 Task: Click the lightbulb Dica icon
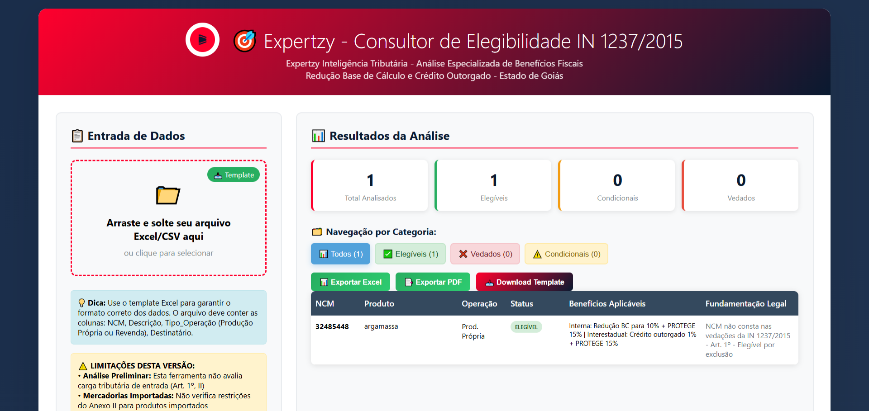[x=81, y=303]
